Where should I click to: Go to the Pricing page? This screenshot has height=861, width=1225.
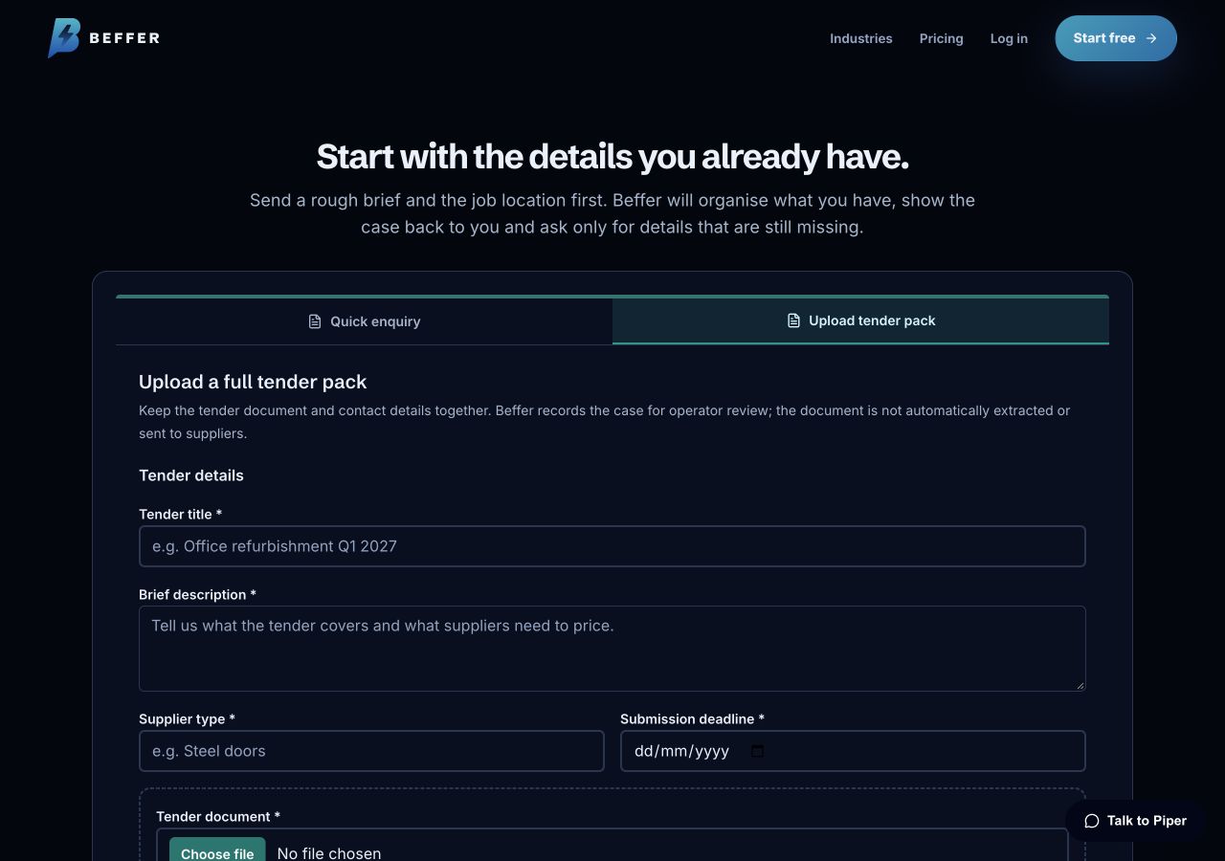point(942,38)
